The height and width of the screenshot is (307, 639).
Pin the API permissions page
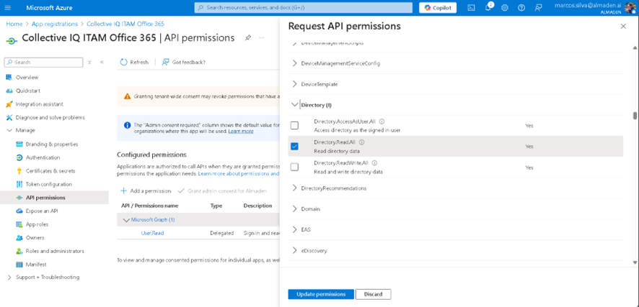(248, 38)
